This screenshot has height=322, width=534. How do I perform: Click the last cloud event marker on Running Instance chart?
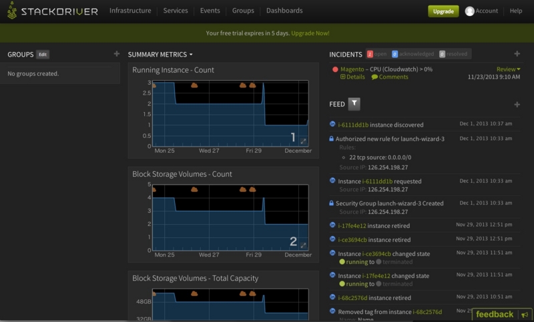(x=252, y=85)
